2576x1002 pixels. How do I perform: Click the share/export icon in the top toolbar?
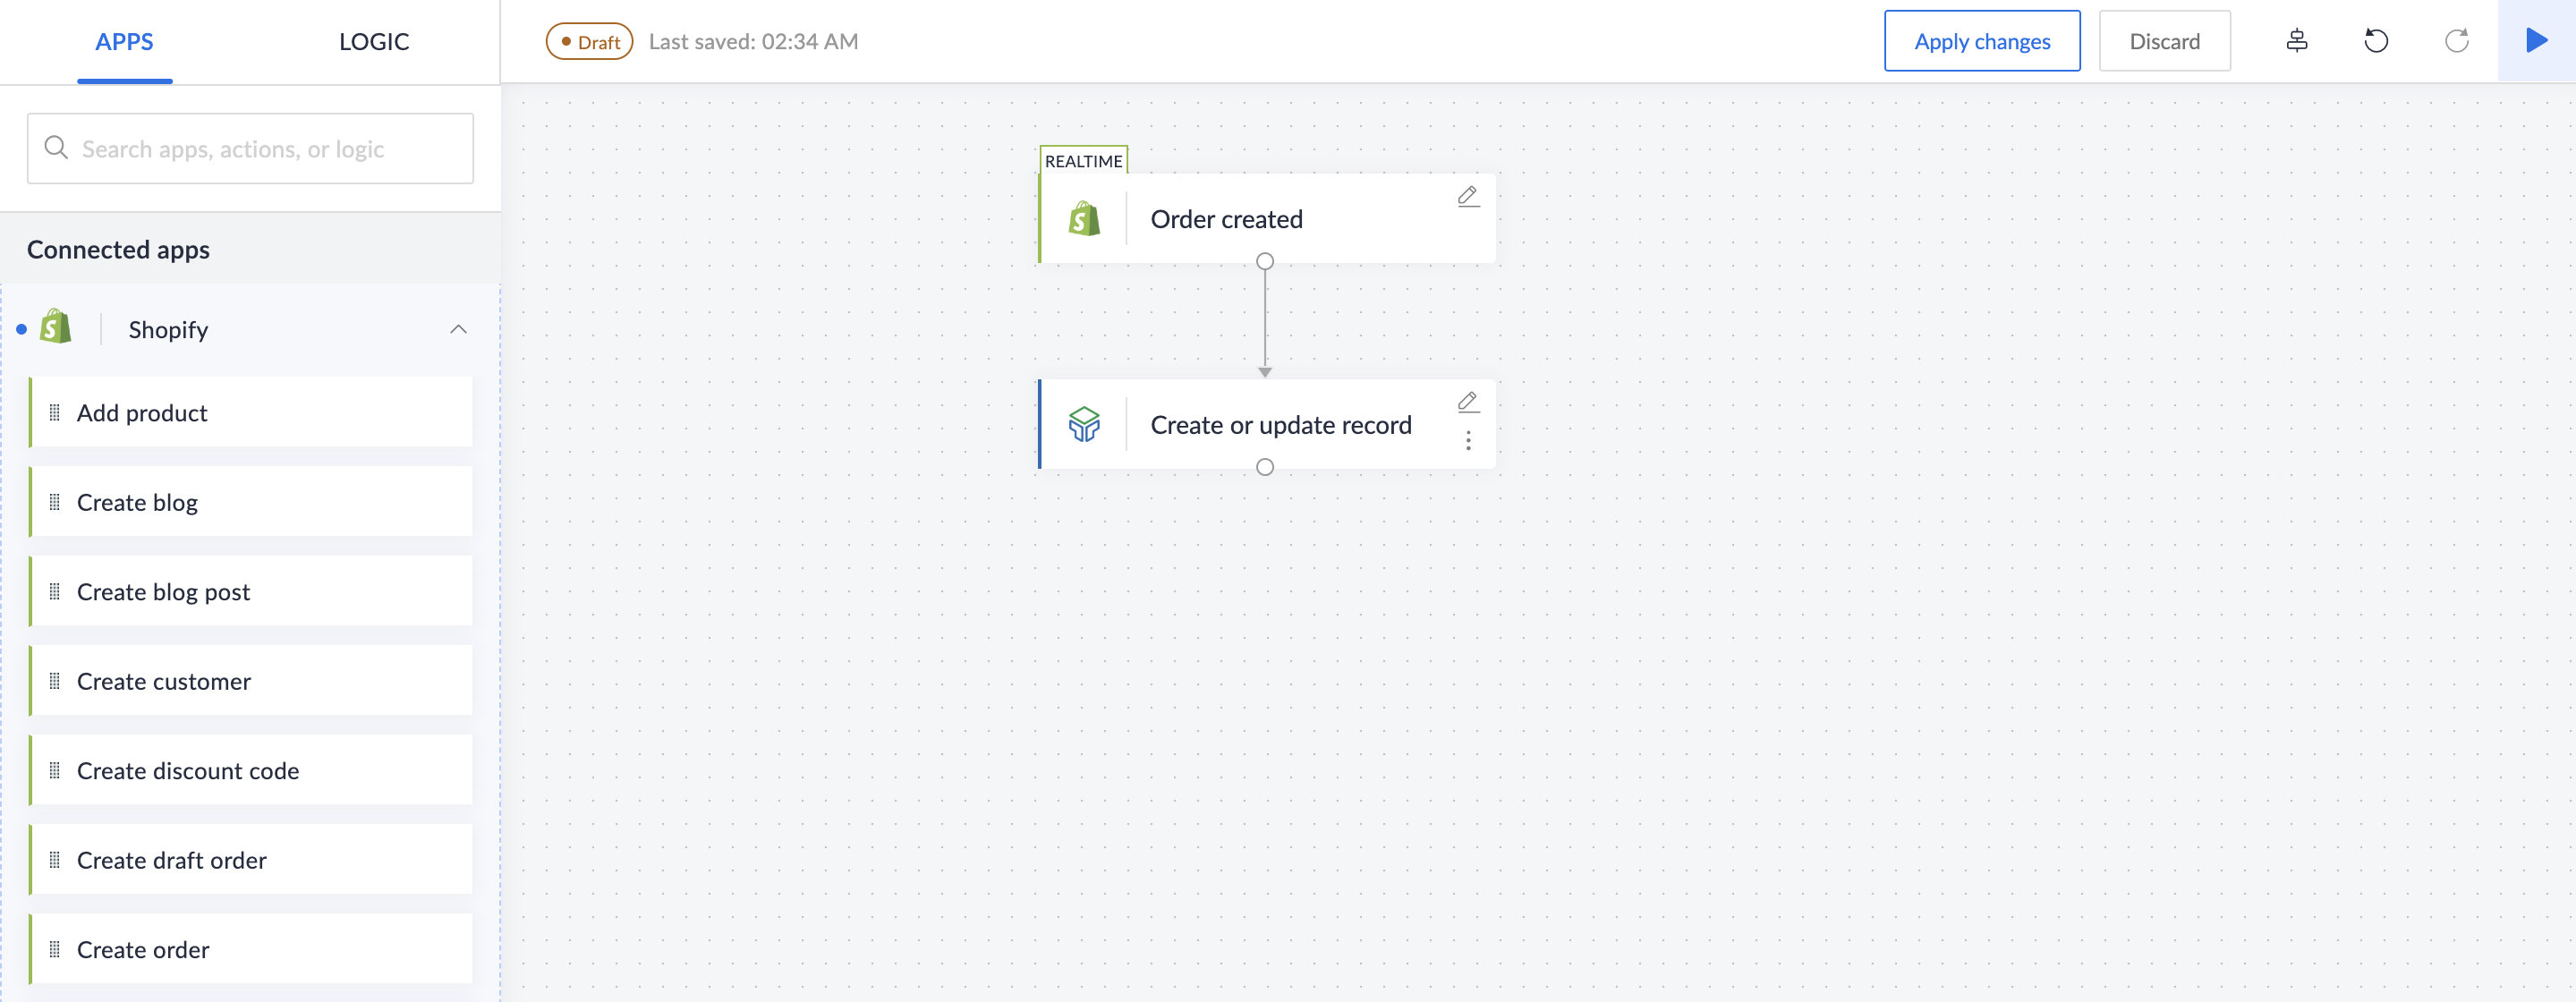(2297, 39)
